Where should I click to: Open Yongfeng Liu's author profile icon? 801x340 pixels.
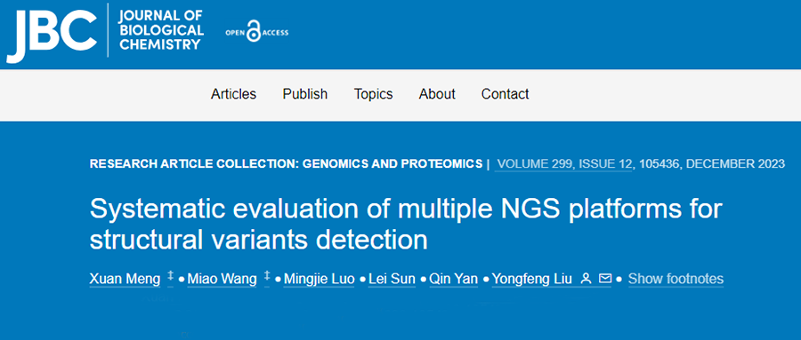click(586, 279)
